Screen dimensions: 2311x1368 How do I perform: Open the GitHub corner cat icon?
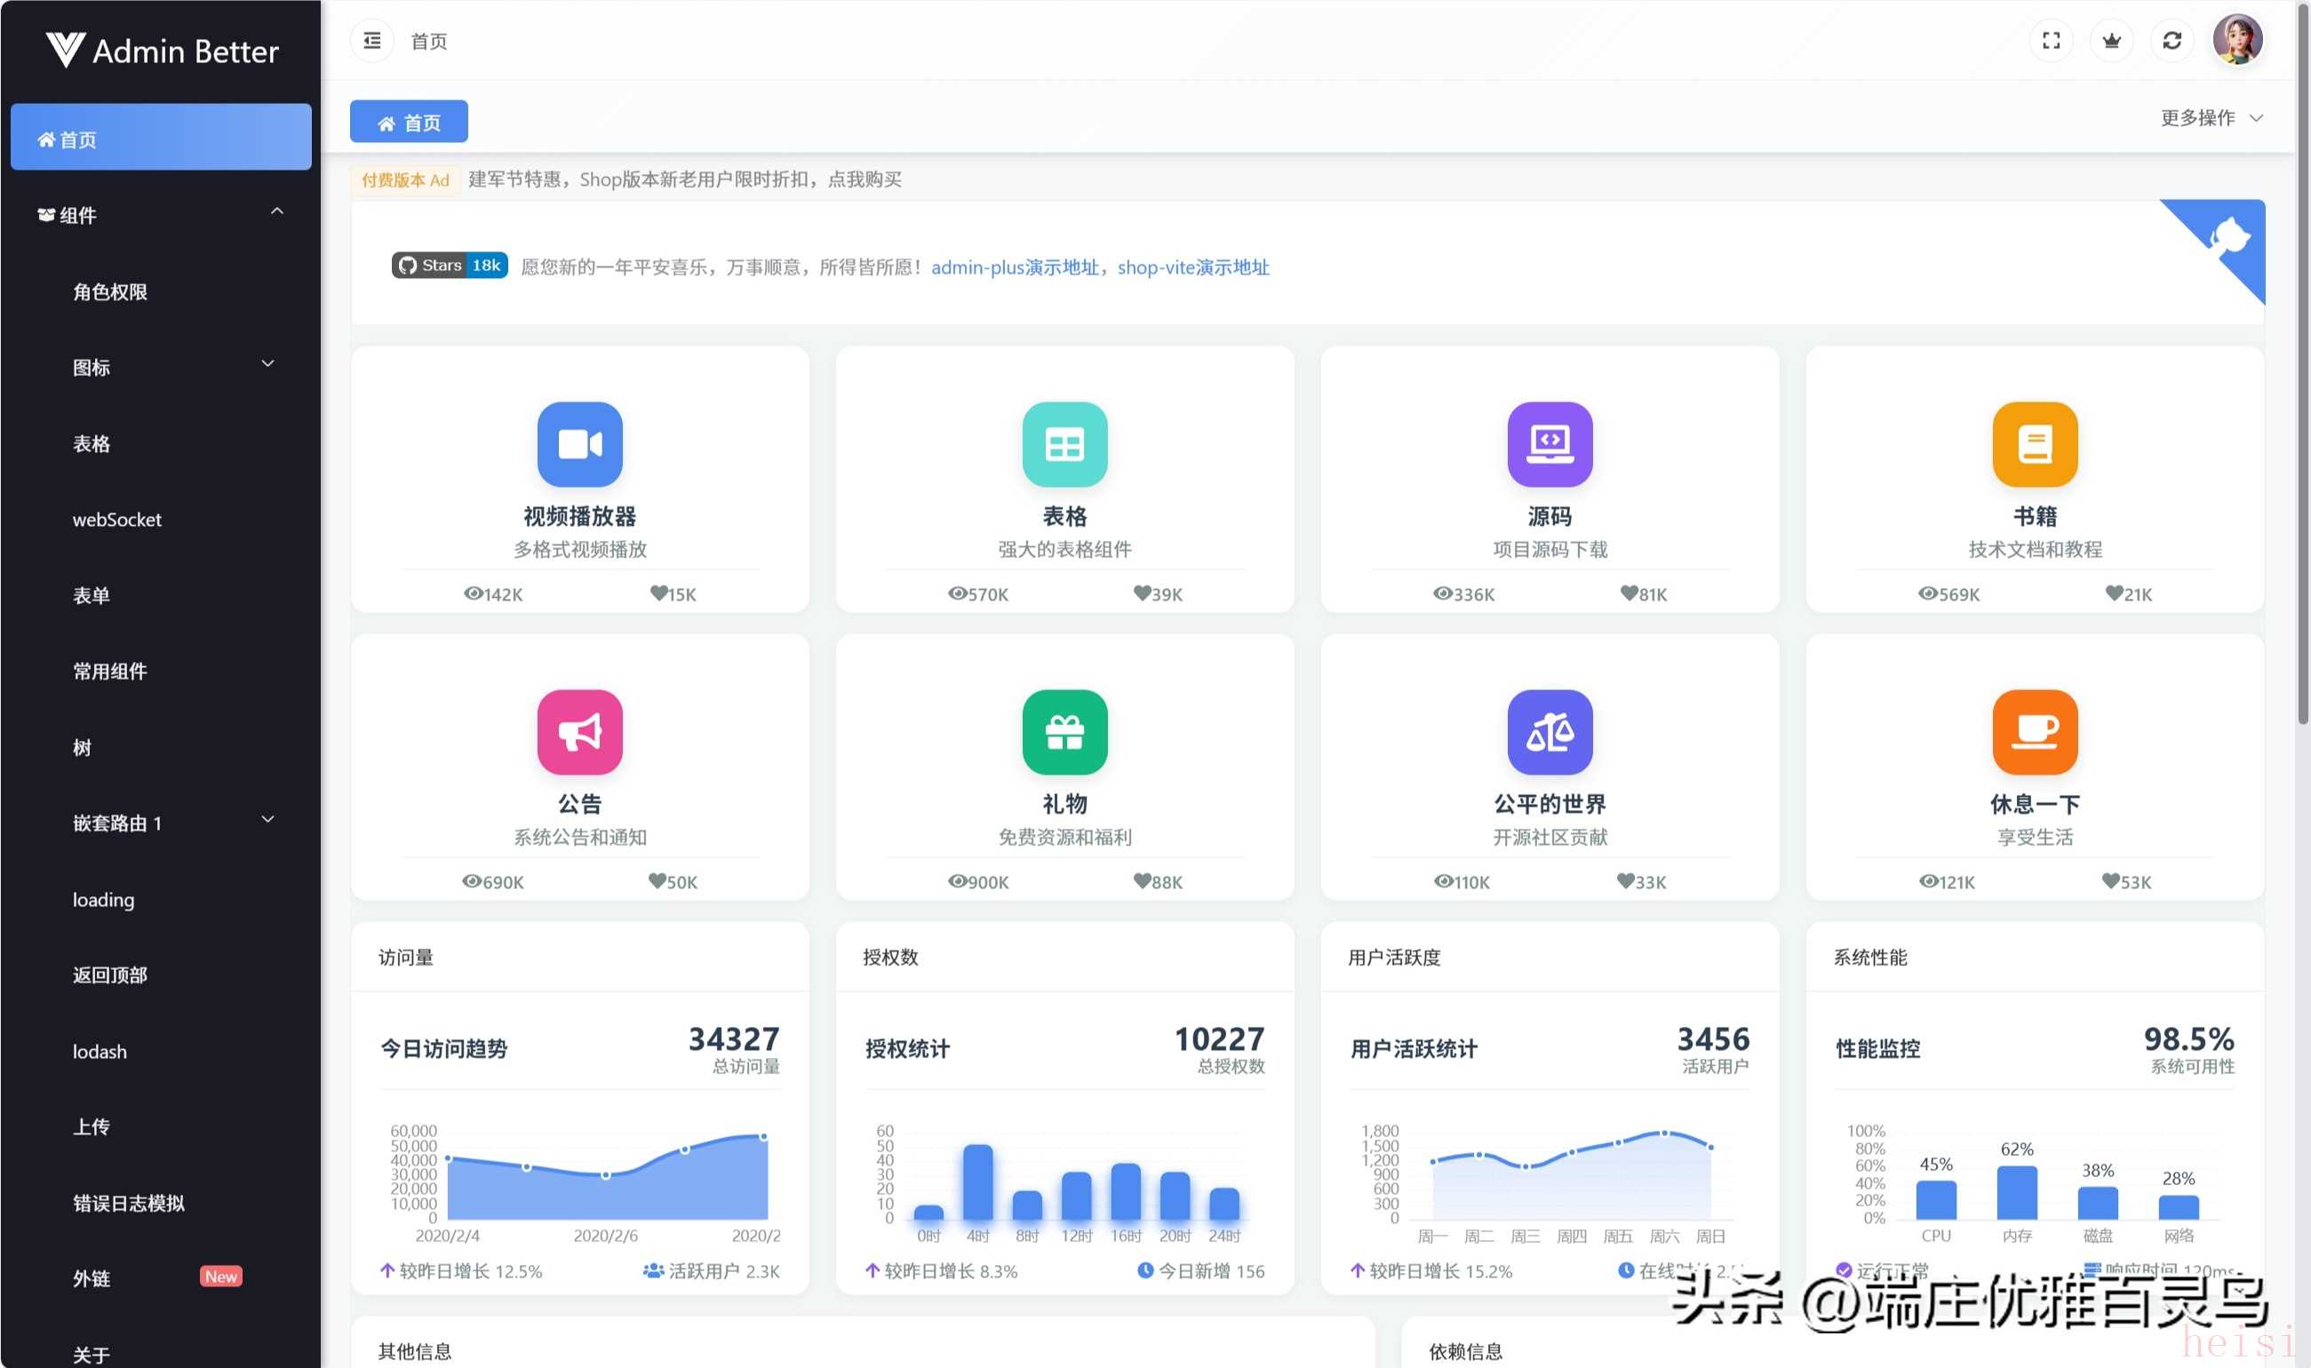pos(2230,236)
